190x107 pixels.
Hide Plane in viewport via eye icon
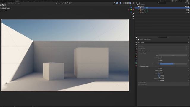coord(187,12)
